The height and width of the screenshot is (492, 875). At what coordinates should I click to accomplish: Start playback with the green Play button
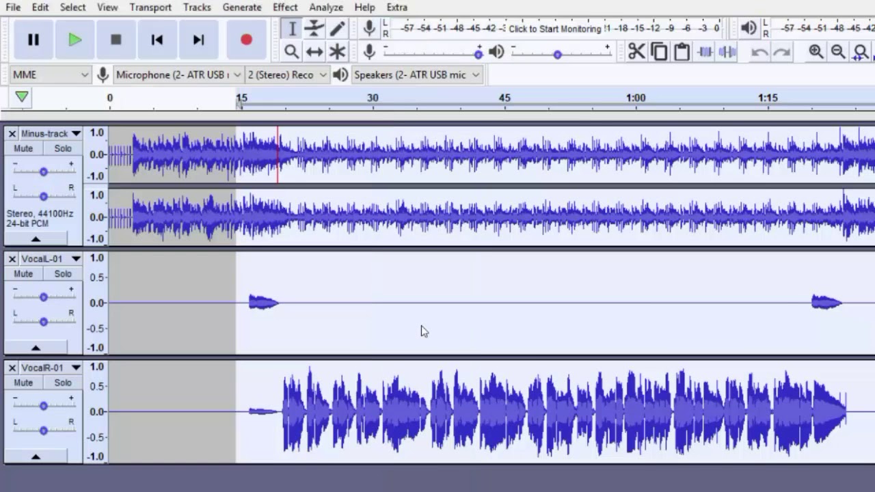coord(75,40)
